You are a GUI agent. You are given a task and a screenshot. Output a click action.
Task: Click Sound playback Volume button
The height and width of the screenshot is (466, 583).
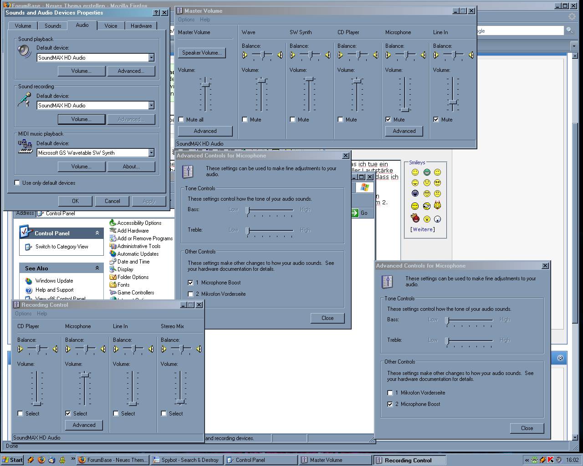coord(82,71)
